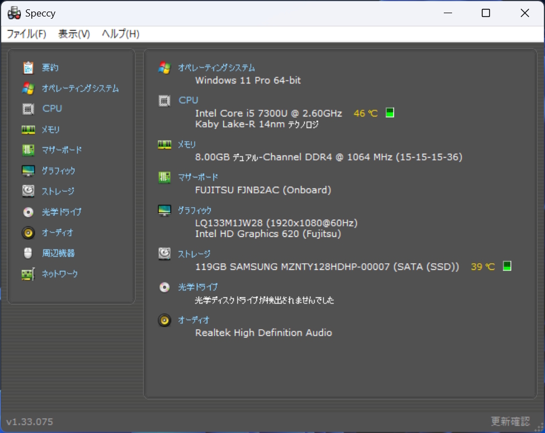Viewport: 545px width, 433px height.
Task: Click the memory stick icon in summary panel
Action: coord(164,145)
